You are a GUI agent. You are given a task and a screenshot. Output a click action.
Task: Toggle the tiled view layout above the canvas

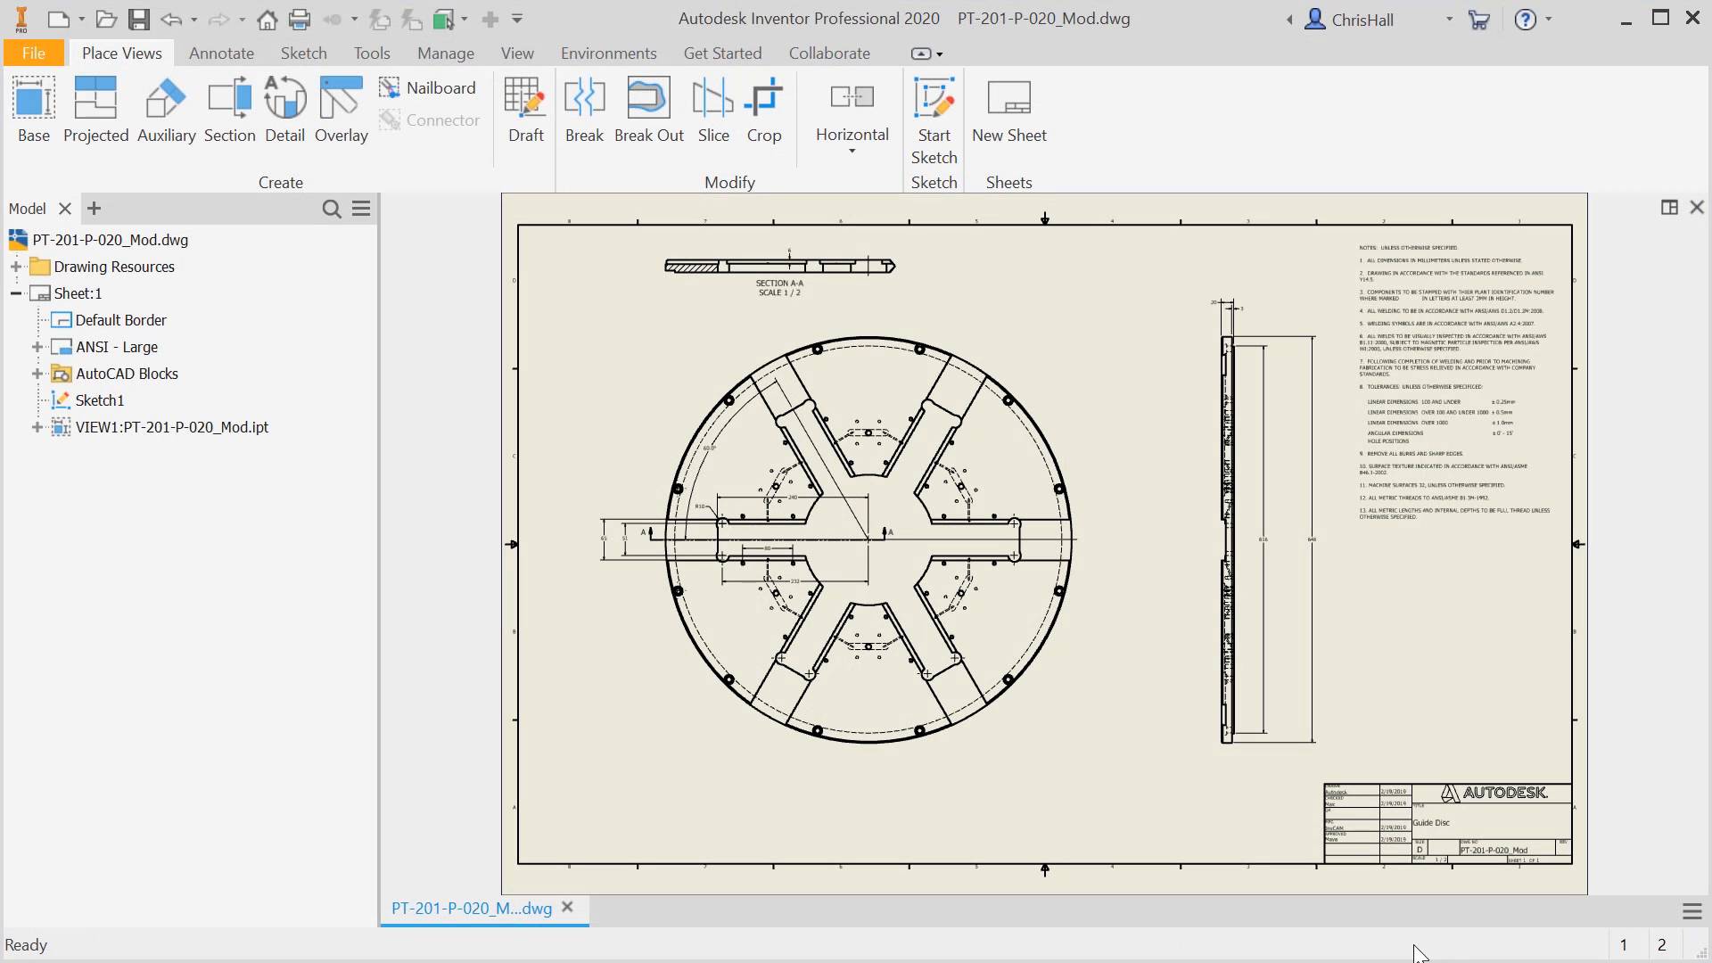click(x=1668, y=207)
